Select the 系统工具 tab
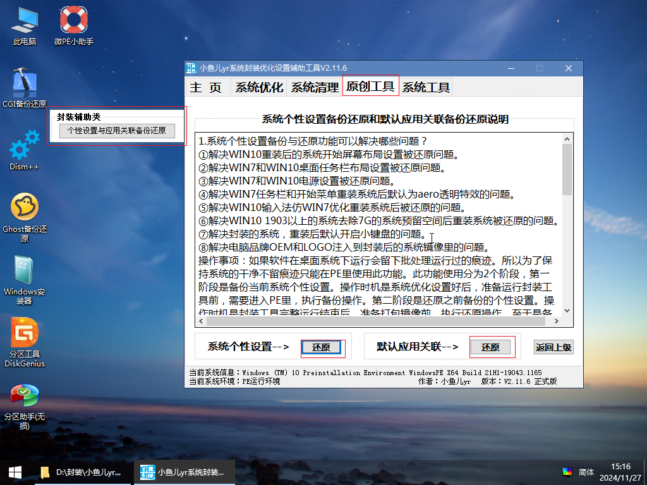 (x=426, y=87)
